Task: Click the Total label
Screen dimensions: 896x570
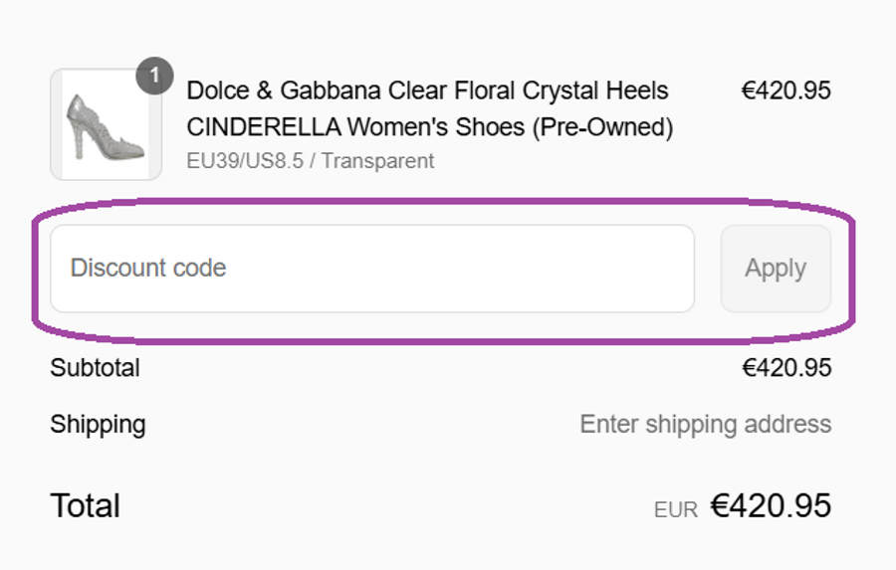Action: click(85, 506)
